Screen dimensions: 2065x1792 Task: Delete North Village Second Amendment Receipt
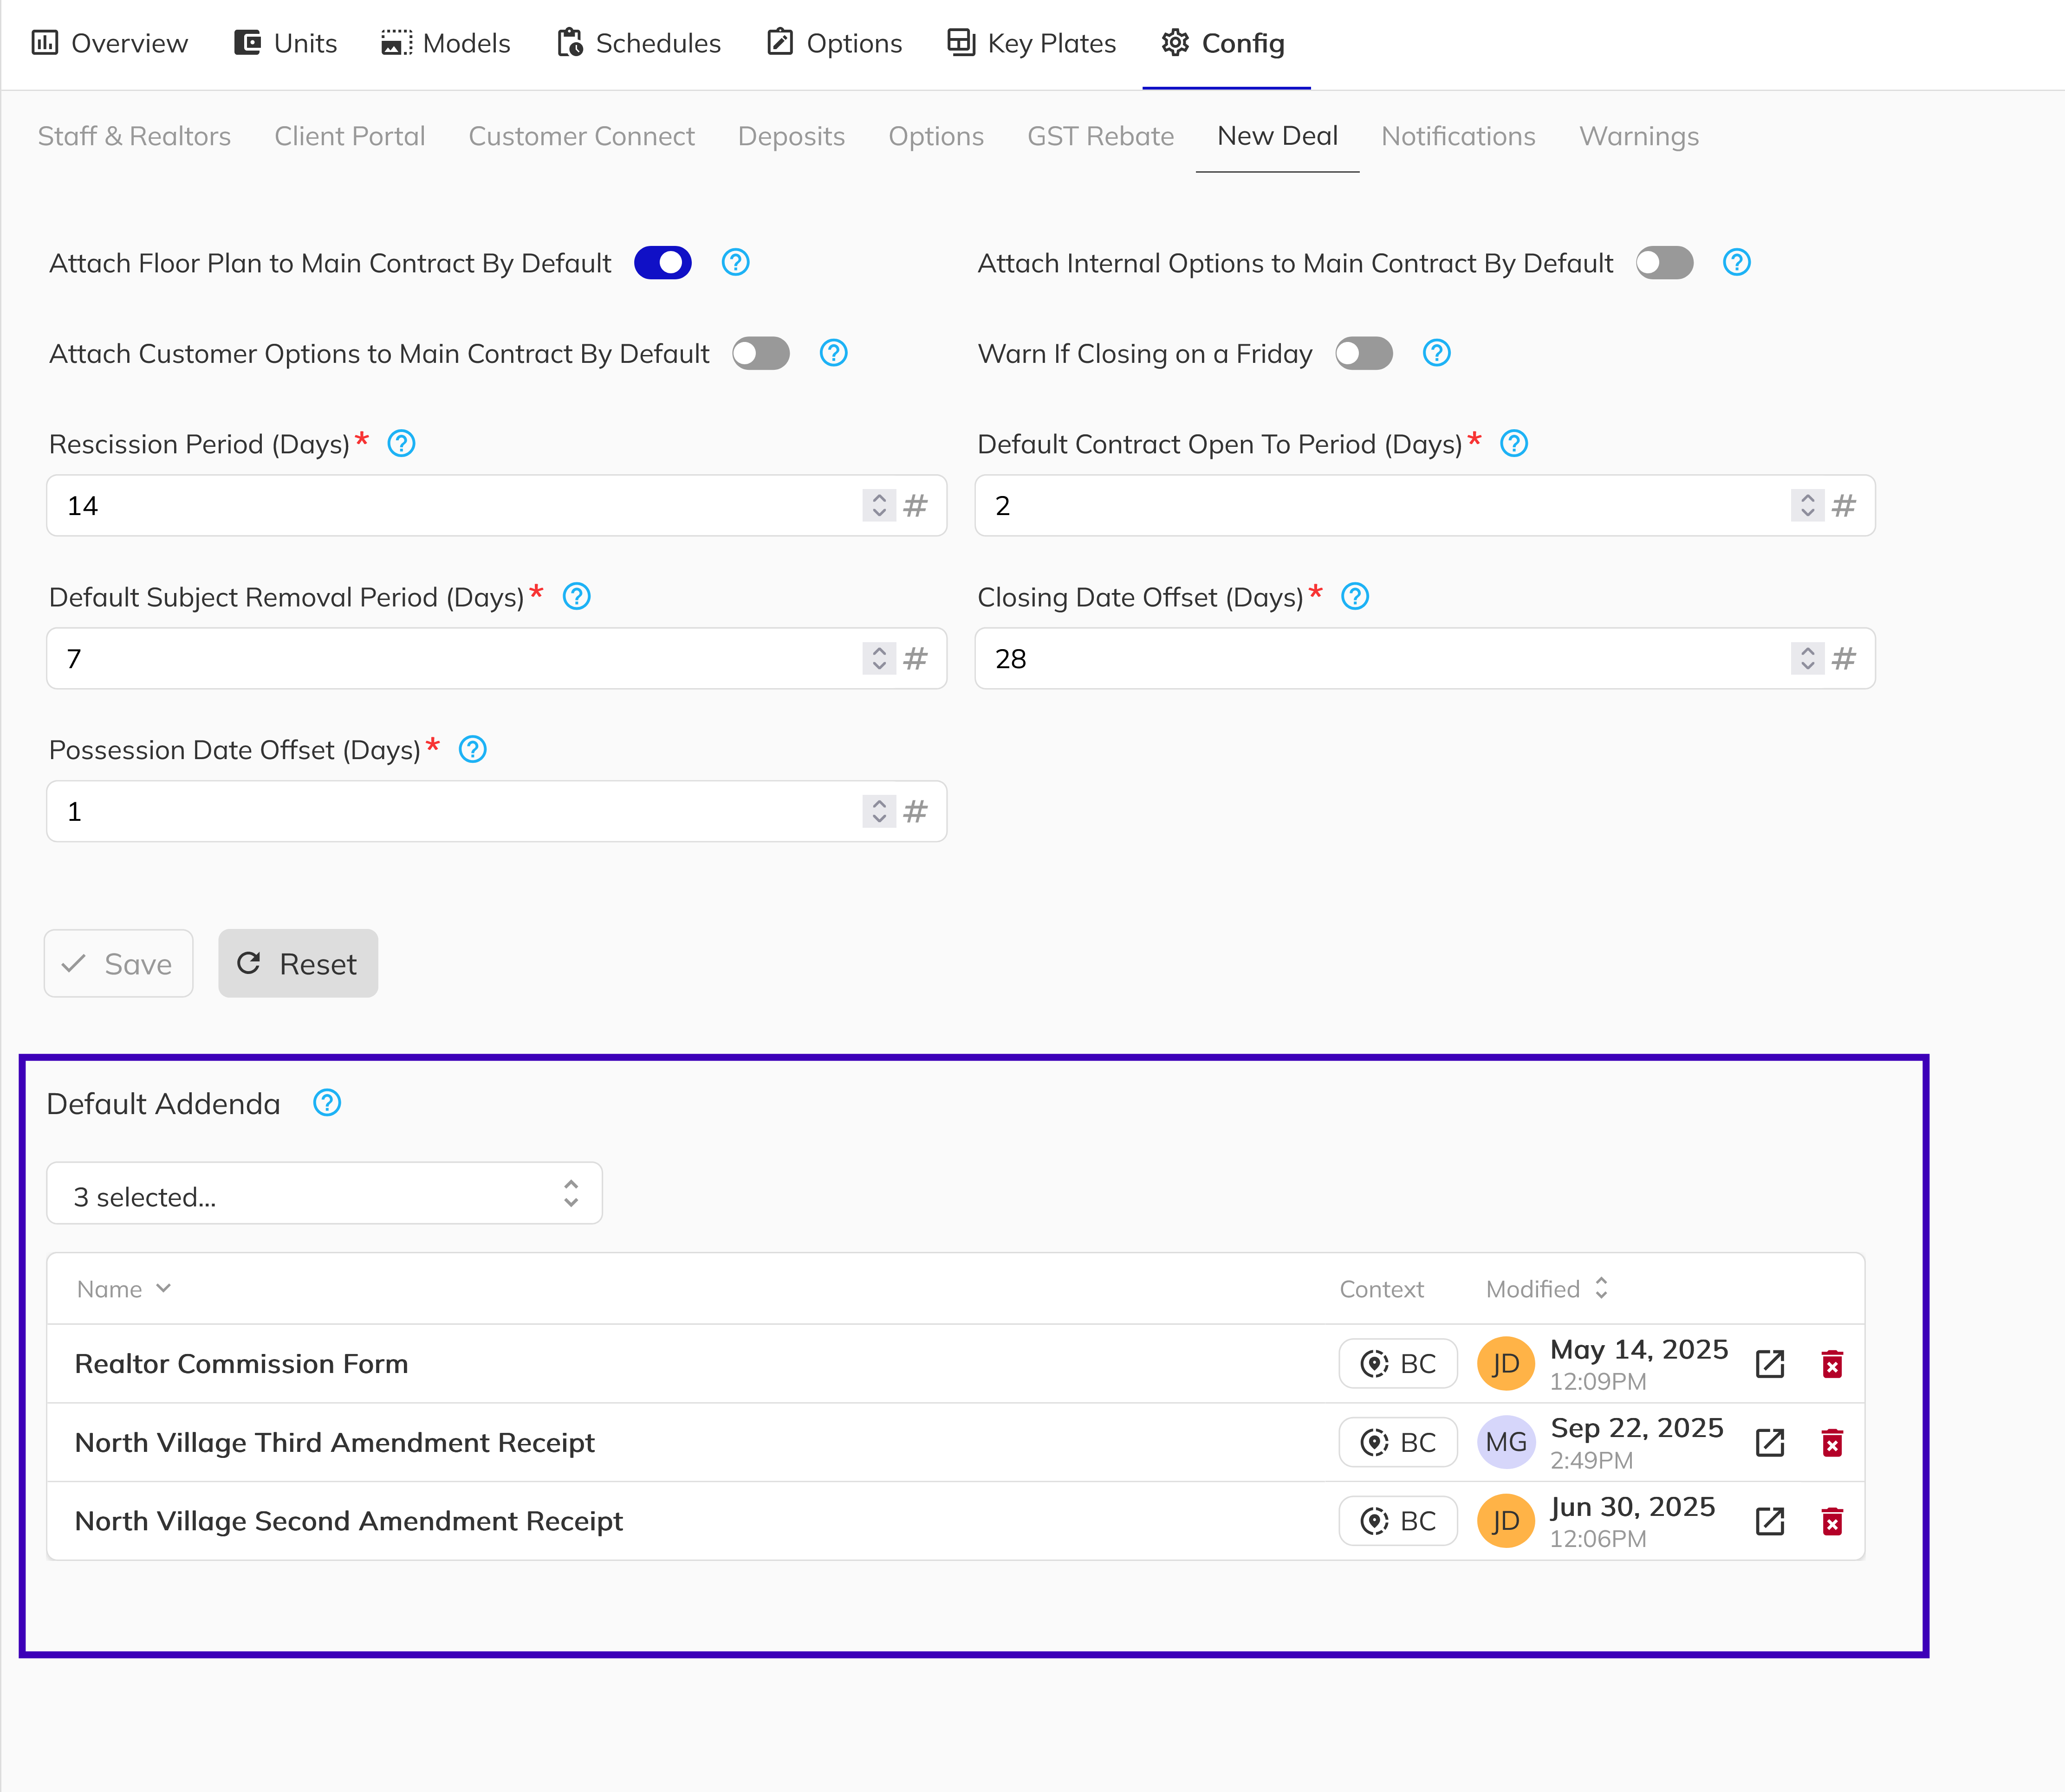click(x=1832, y=1522)
